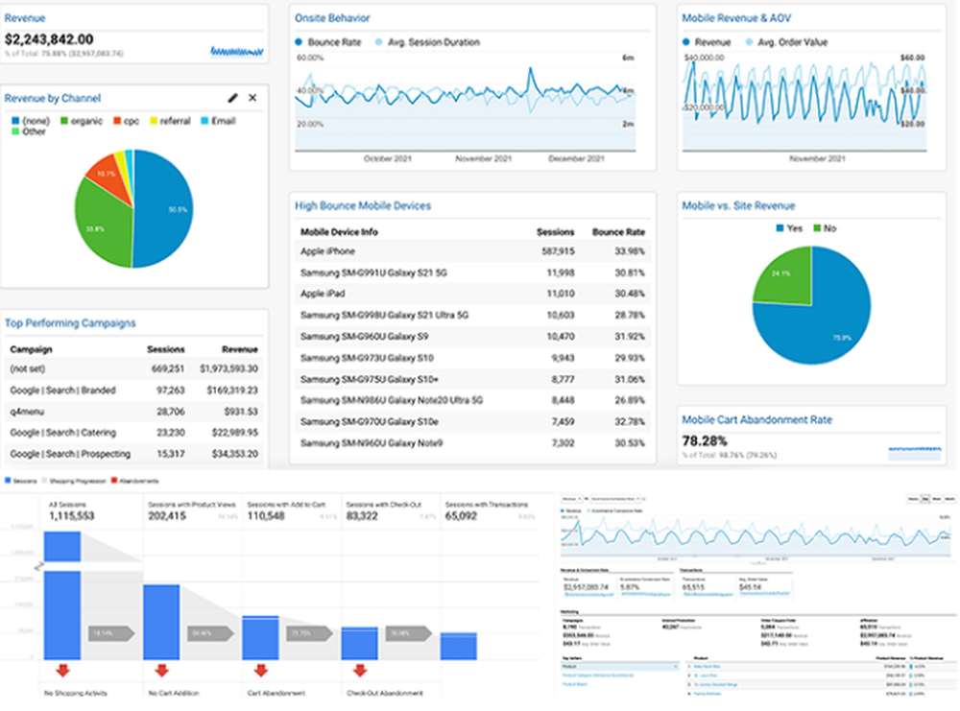Edit the Revenue by Channel widget with pencil icon
The image size is (960, 711).
pos(232,98)
